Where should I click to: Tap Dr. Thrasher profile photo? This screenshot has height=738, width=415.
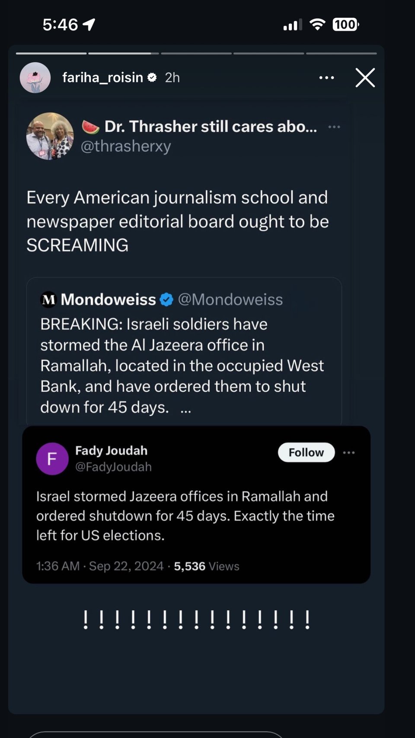tap(50, 136)
